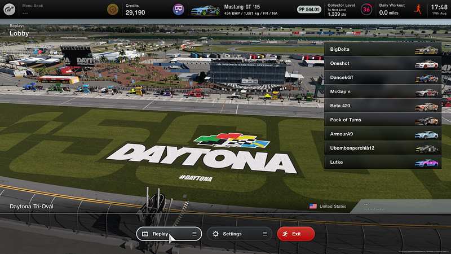The height and width of the screenshot is (254, 451).
Task: Click the Replay camera icon
Action: 145,234
